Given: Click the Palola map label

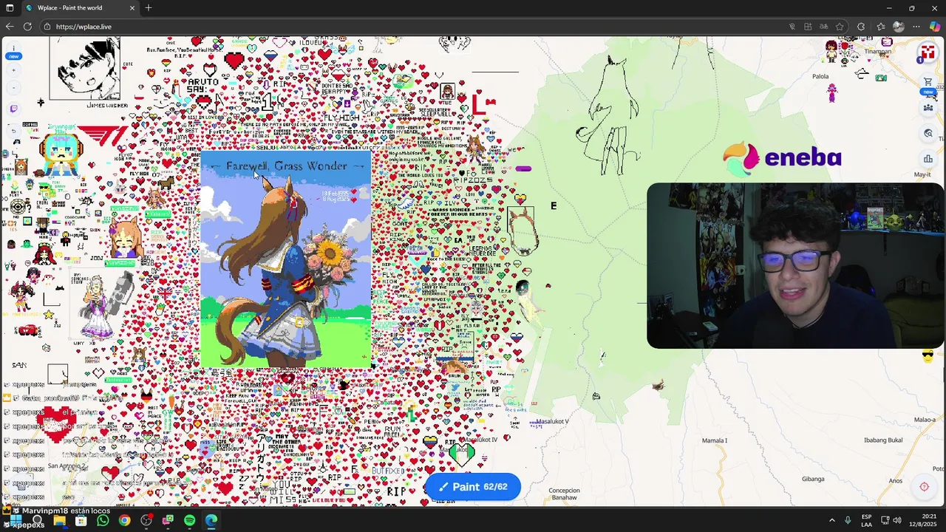Looking at the screenshot, I should pyautogui.click(x=820, y=76).
